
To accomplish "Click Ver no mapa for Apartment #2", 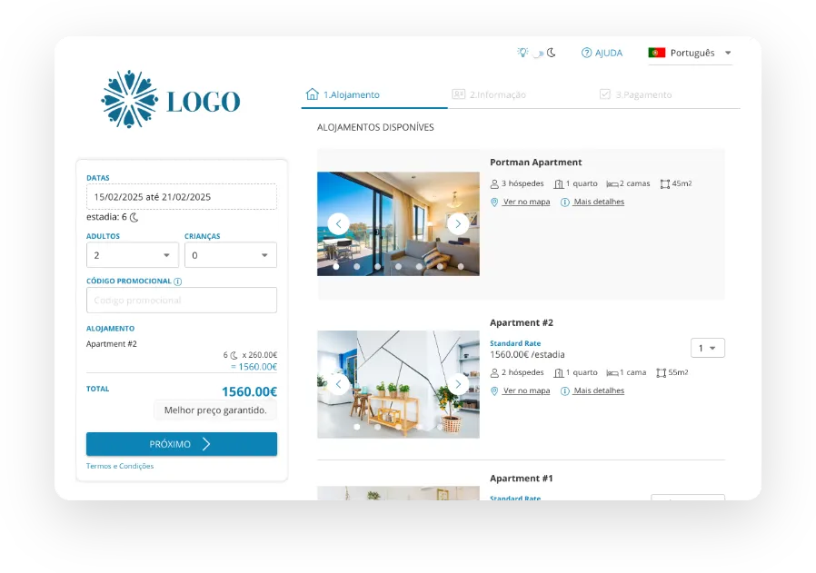I will tap(526, 390).
